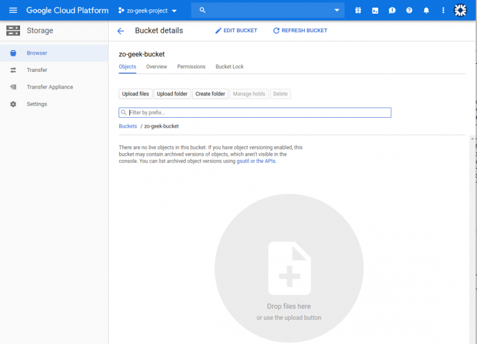Image resolution: width=477 pixels, height=344 pixels.
Task: Click the filter magnifier icon
Action: point(124,113)
